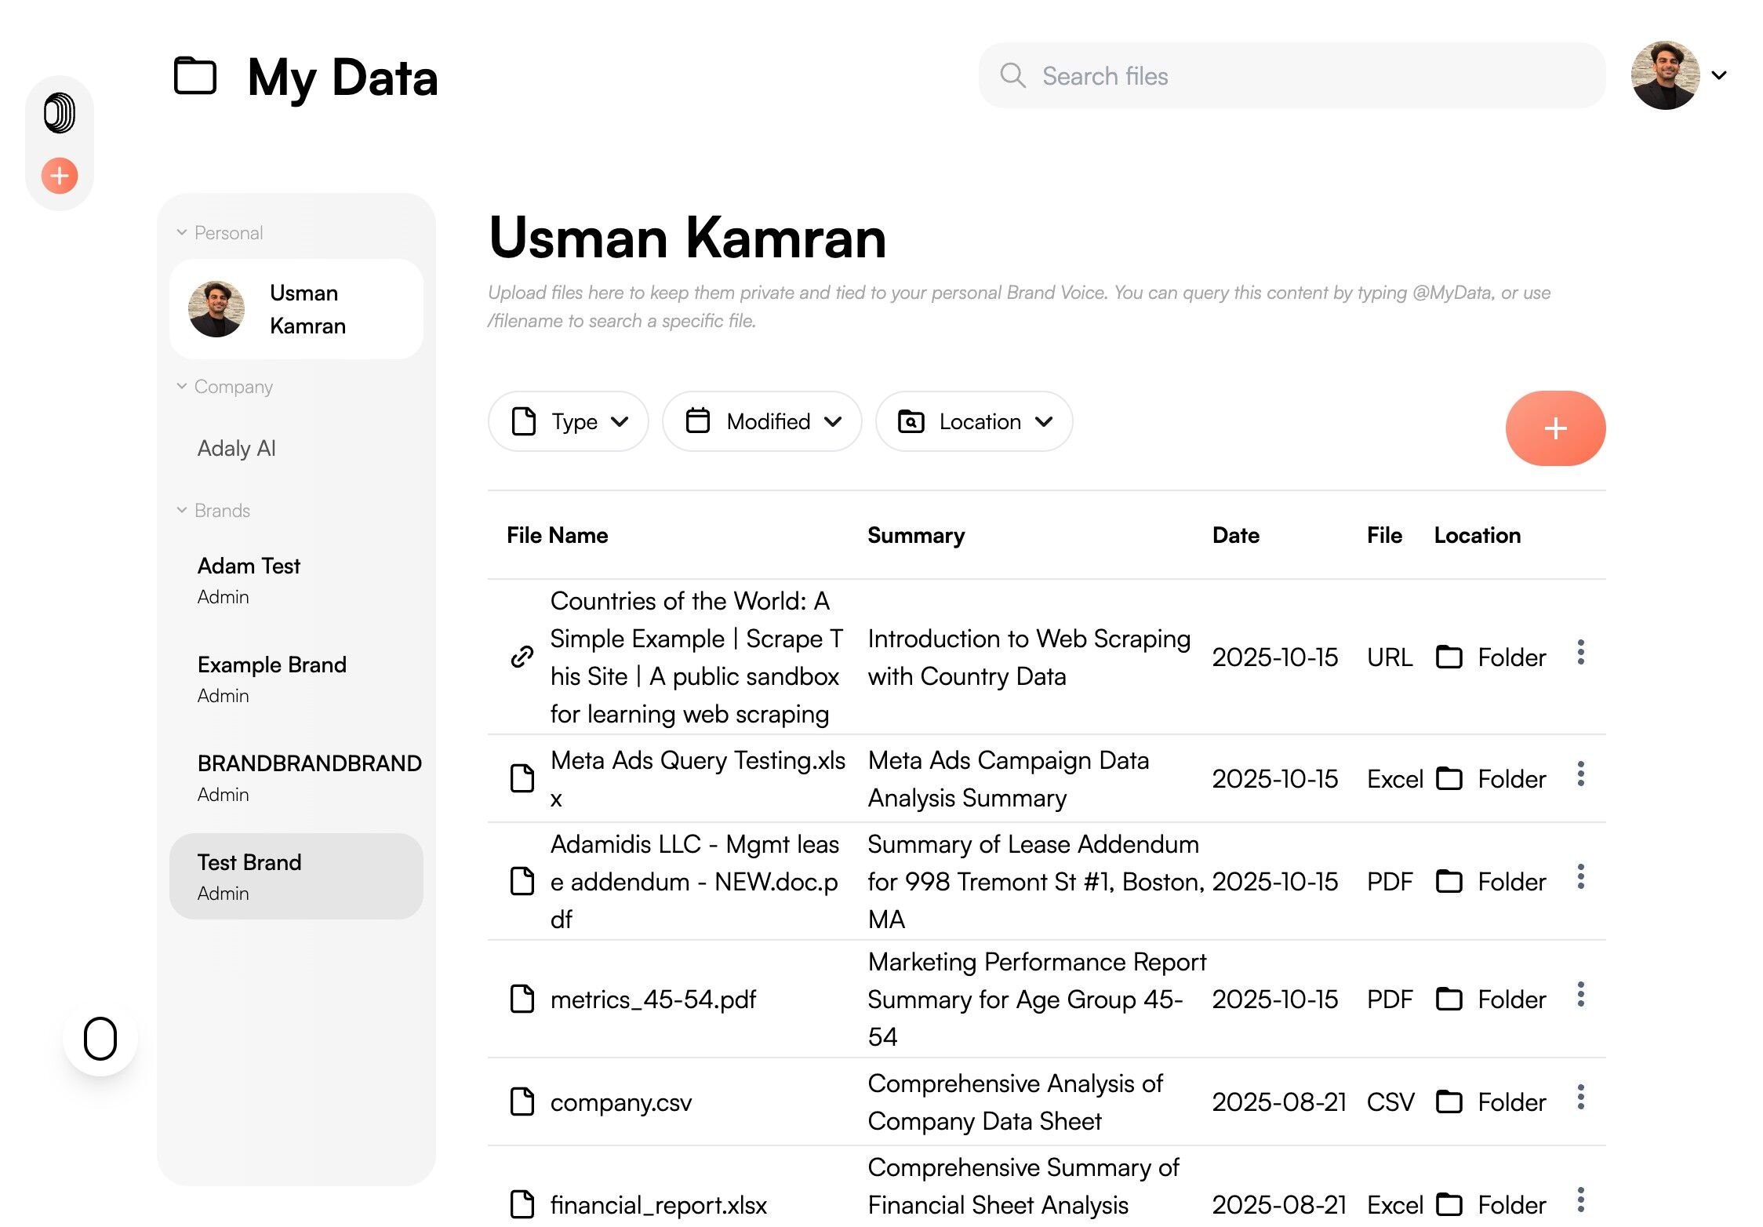The width and height of the screenshot is (1763, 1227).
Task: Collapse the Personal sidebar section
Action: pos(182,232)
